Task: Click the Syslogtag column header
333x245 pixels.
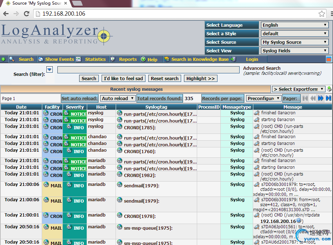Action: [x=156, y=107]
